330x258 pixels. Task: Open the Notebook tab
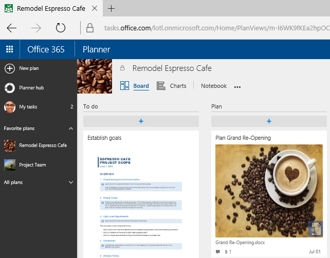click(x=214, y=86)
